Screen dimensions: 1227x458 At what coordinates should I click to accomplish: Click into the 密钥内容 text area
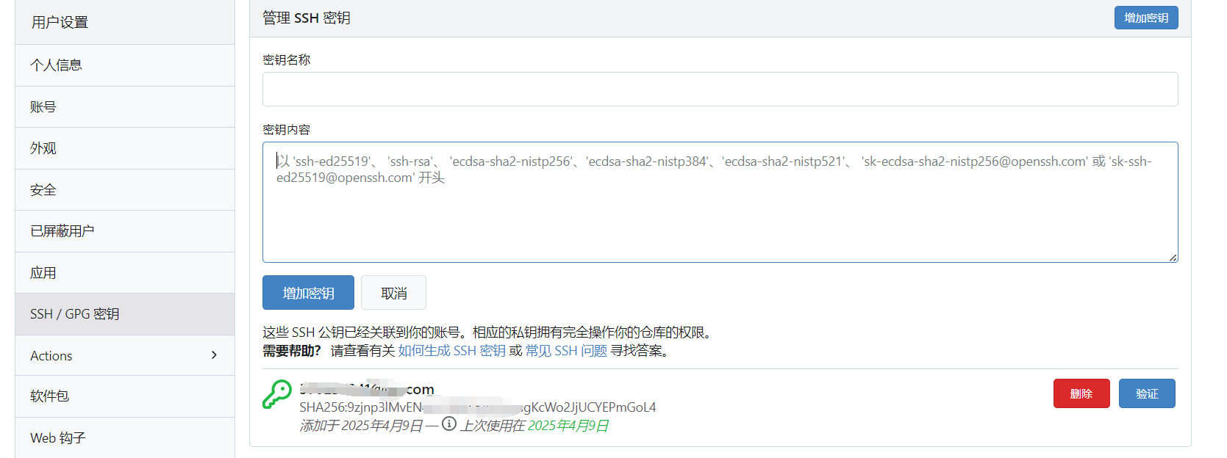point(720,213)
